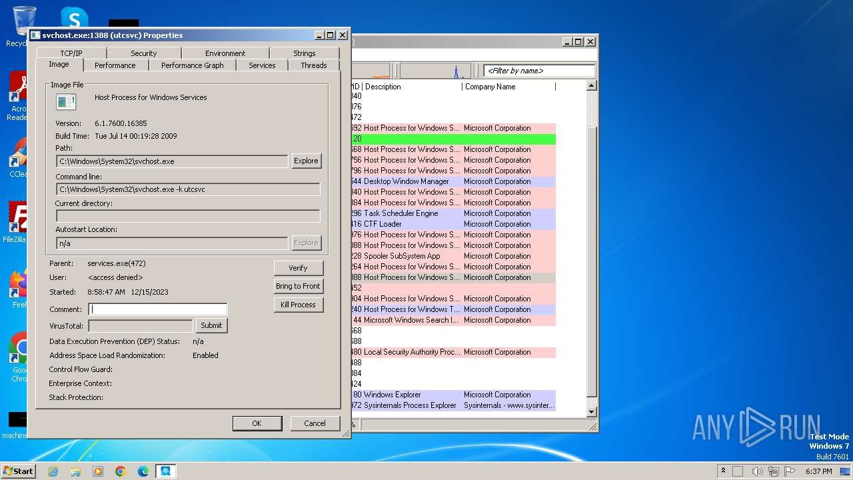
Task: Click Explore button next to Path
Action: click(x=306, y=161)
